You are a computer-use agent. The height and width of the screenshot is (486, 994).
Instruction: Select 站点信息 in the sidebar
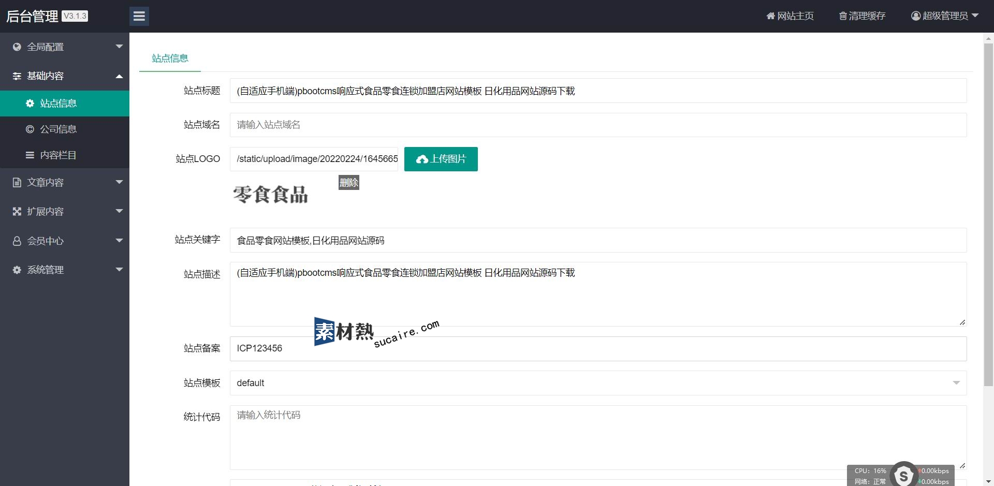(x=65, y=104)
